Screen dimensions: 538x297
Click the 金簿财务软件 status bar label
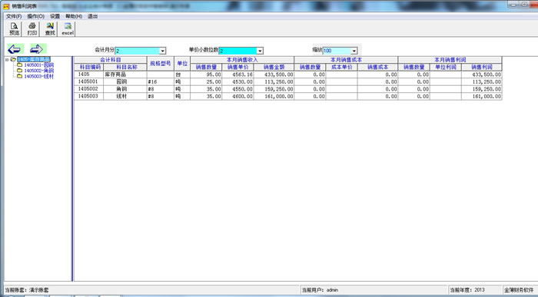click(x=519, y=290)
